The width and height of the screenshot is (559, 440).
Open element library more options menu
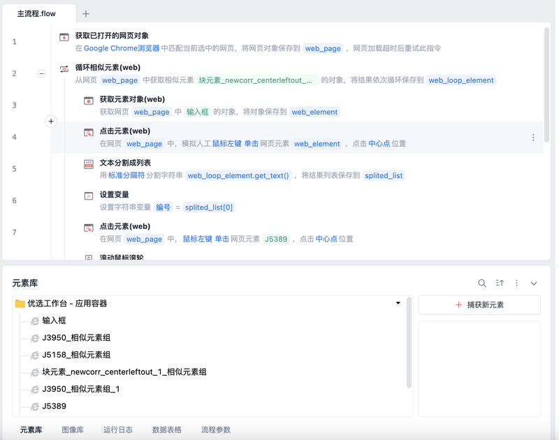pos(517,283)
